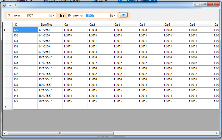Click the Form1 window icon in title bar
The width and height of the screenshot is (222, 140).
pyautogui.click(x=4, y=5)
